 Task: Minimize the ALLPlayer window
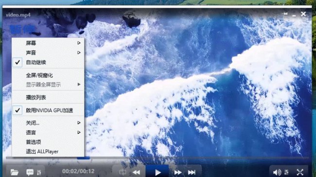(x=294, y=16)
